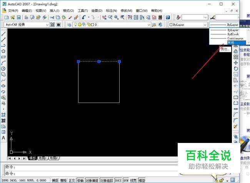Switch to the 布局1 layout tab
The width and height of the screenshot is (250, 183).
tap(43, 158)
